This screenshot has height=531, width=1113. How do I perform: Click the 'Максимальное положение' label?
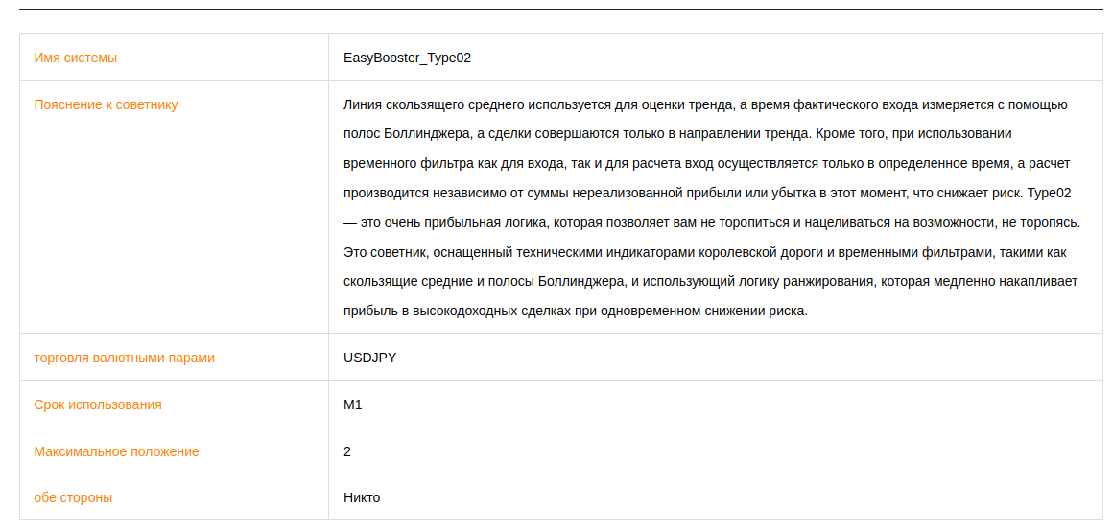click(116, 451)
